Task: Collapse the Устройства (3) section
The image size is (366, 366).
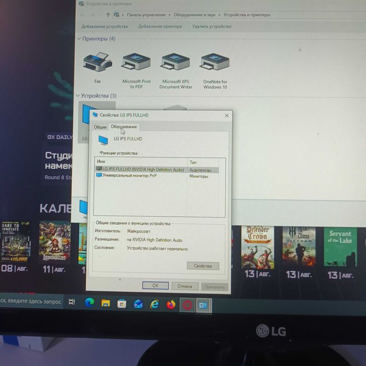Action: [x=78, y=96]
